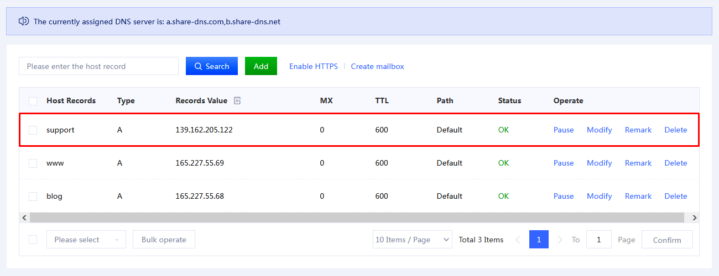Focus the host record search field

click(x=98, y=66)
